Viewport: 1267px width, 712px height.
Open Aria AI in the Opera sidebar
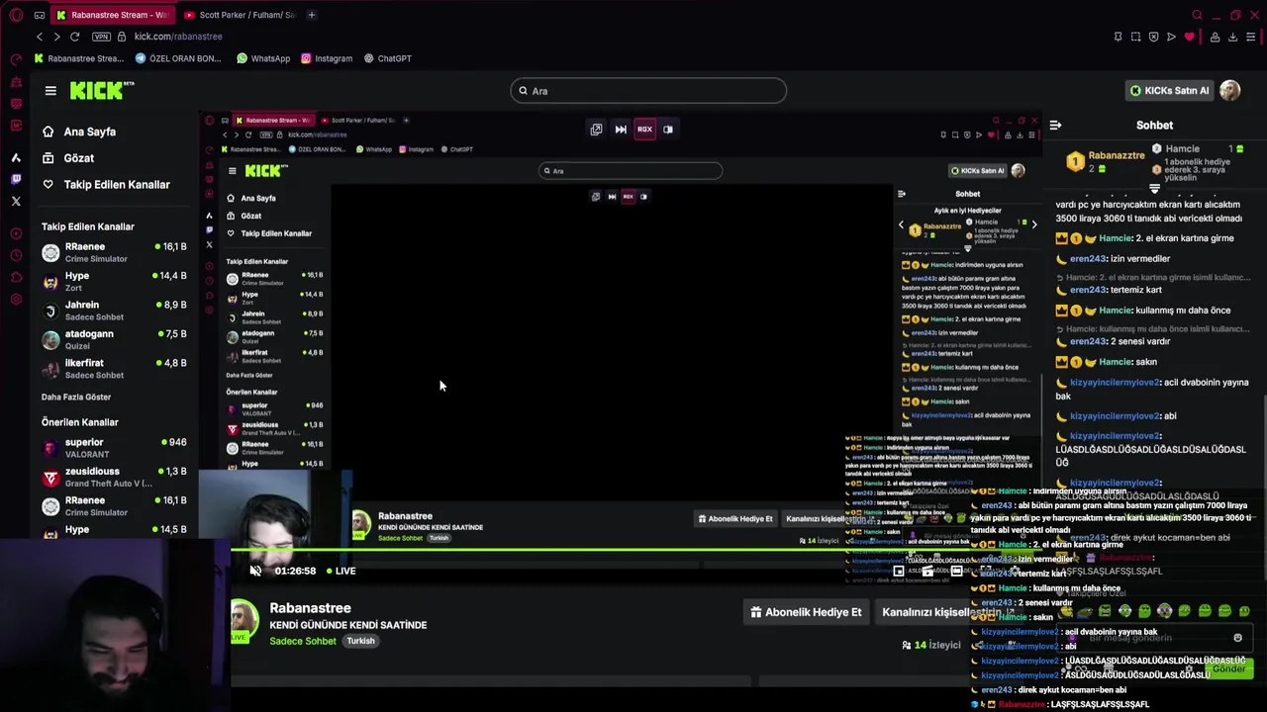click(x=16, y=157)
